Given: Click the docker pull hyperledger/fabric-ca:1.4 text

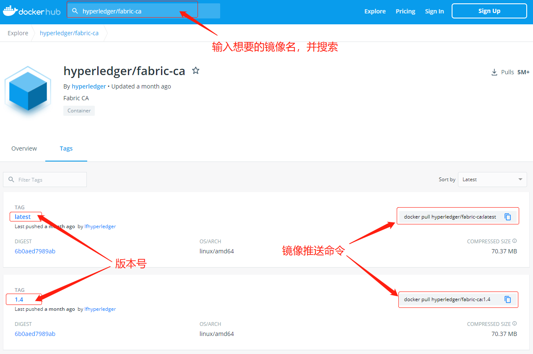Looking at the screenshot, I should pyautogui.click(x=447, y=299).
